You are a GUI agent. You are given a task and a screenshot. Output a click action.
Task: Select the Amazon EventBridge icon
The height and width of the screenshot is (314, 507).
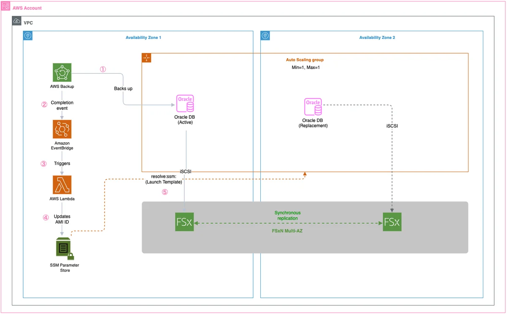[62, 129]
